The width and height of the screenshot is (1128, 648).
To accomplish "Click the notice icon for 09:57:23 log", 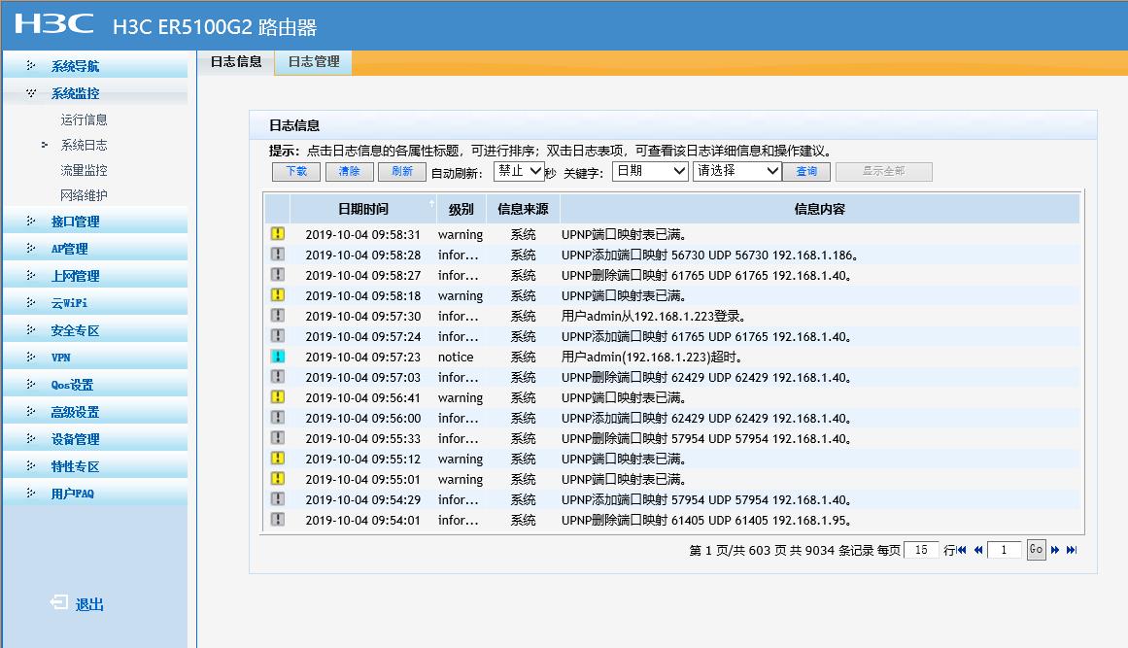I will [278, 356].
